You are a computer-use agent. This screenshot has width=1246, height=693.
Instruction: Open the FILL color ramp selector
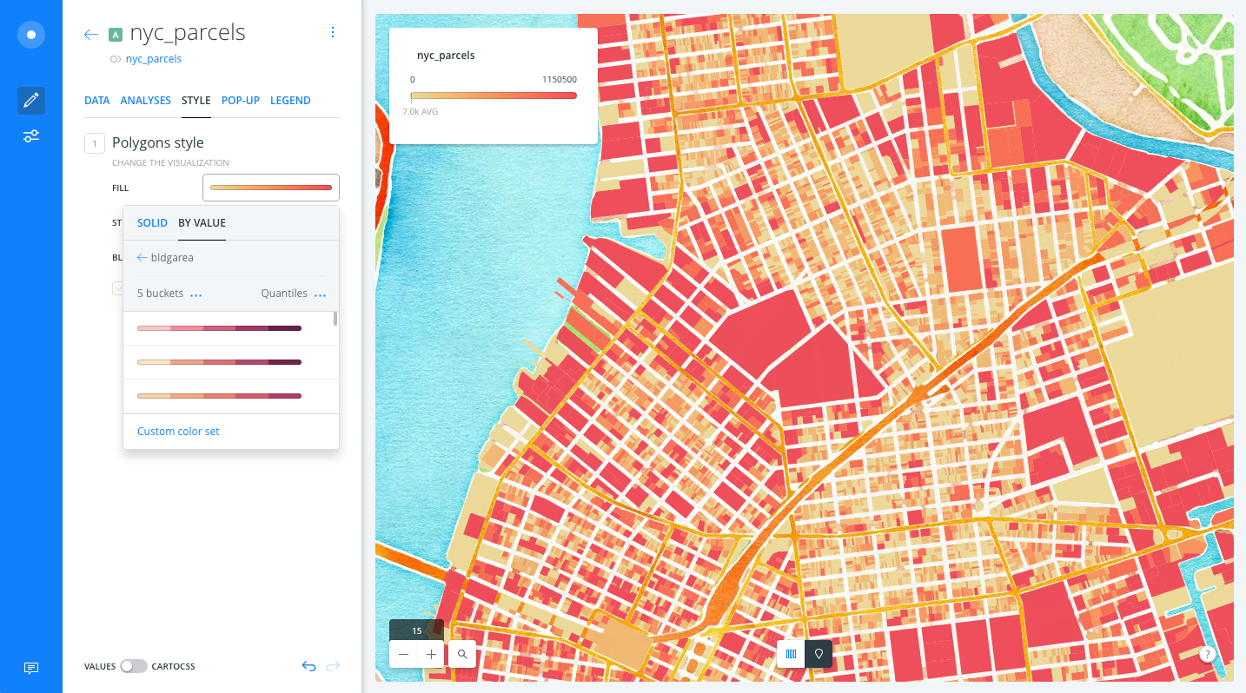pyautogui.click(x=271, y=188)
